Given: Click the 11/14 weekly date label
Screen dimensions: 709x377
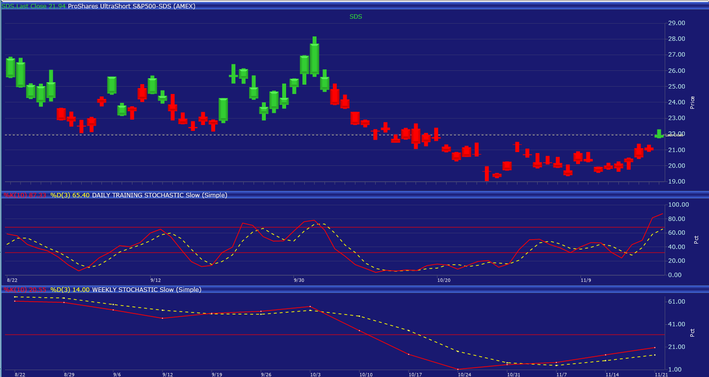Looking at the screenshot, I should pos(612,375).
